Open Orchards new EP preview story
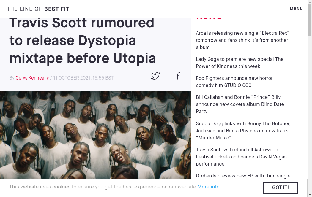 coord(243,176)
